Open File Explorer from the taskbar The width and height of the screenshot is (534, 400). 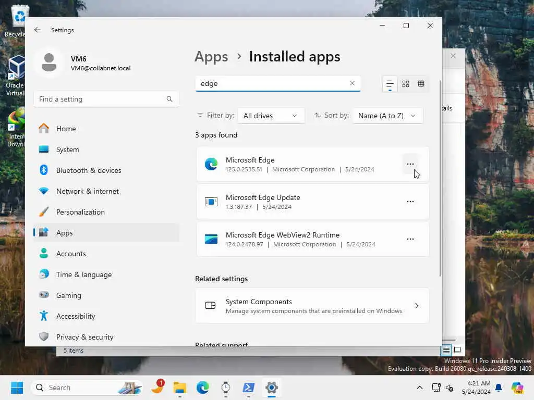click(180, 387)
